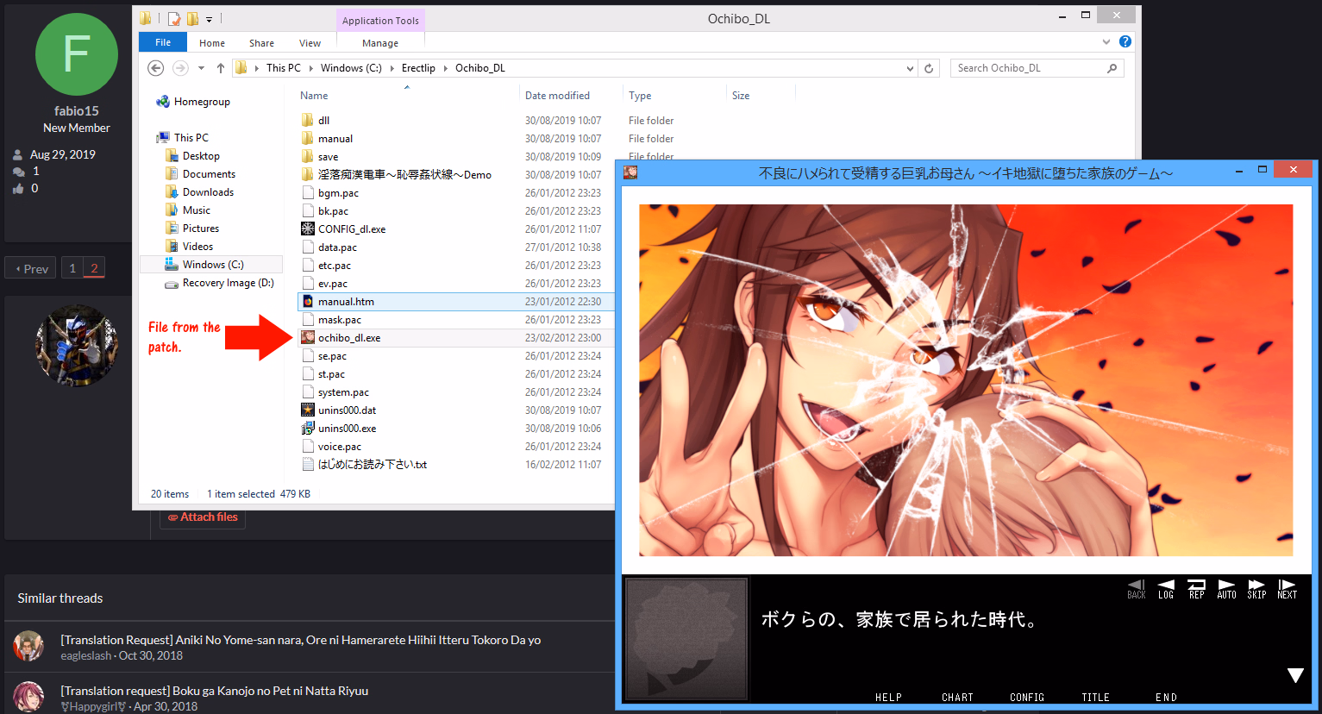Open Documents in the navigation pane

(200, 174)
